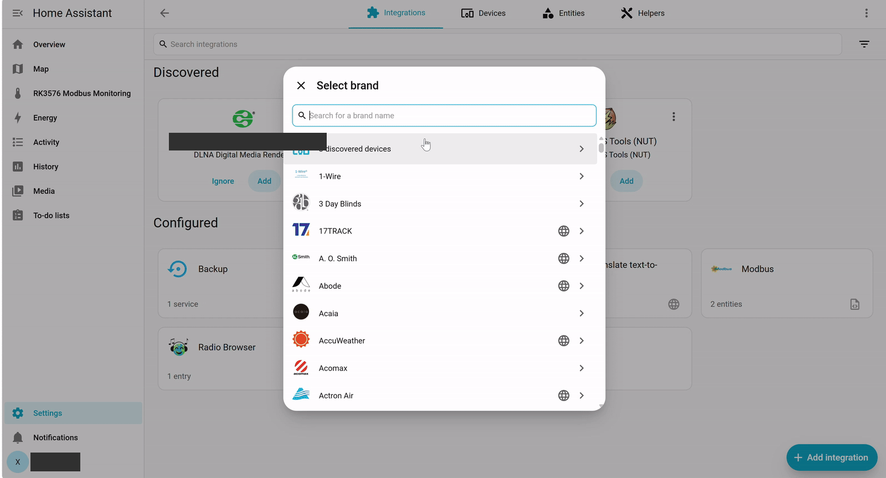Open Overview in sidebar
This screenshot has height=478, width=886.
pos(73,44)
